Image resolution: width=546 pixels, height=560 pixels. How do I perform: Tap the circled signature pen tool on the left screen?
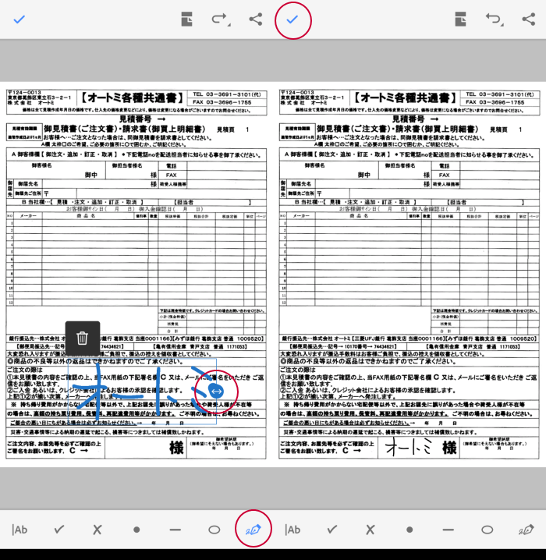click(x=253, y=530)
